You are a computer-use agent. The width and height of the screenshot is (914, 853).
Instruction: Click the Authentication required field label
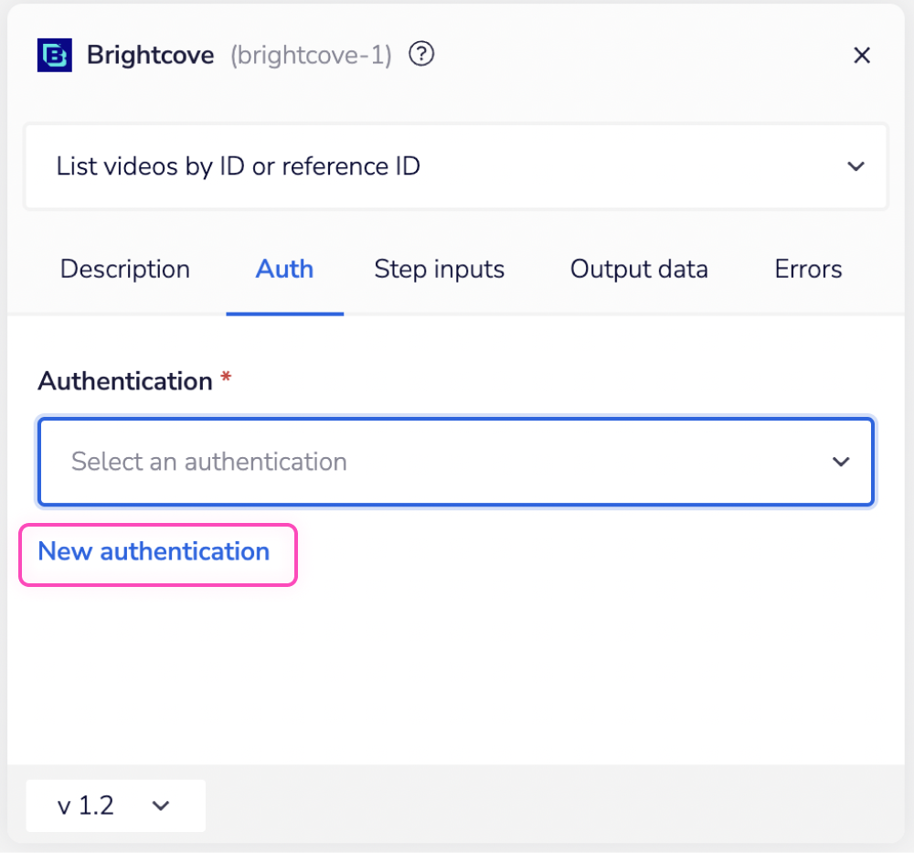[x=122, y=380]
